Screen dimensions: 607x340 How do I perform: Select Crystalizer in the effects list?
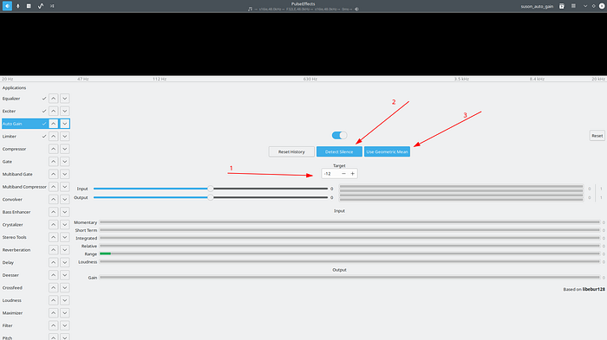[x=12, y=224]
